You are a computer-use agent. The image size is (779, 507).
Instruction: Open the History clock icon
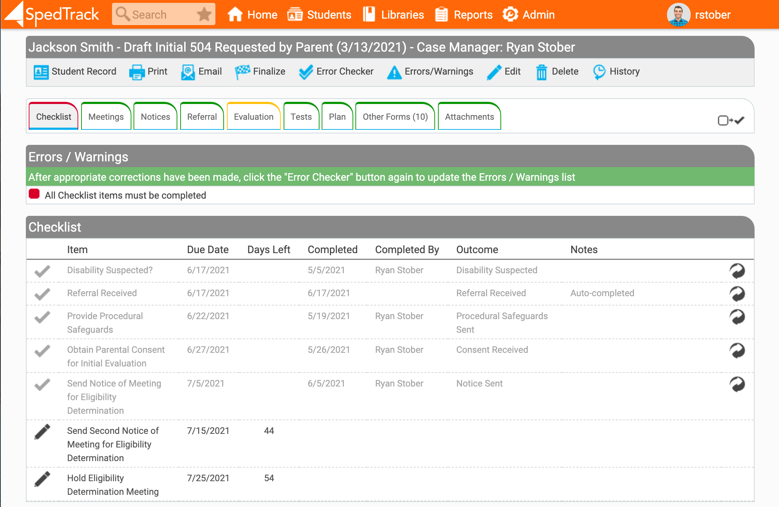[x=599, y=72]
